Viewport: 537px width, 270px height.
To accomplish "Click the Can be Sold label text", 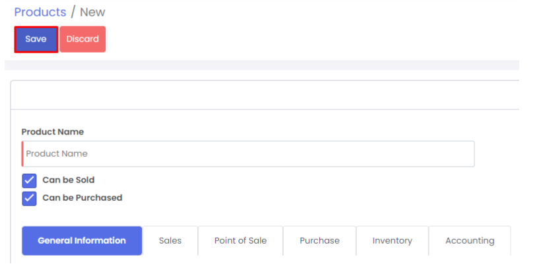I will [x=69, y=180].
